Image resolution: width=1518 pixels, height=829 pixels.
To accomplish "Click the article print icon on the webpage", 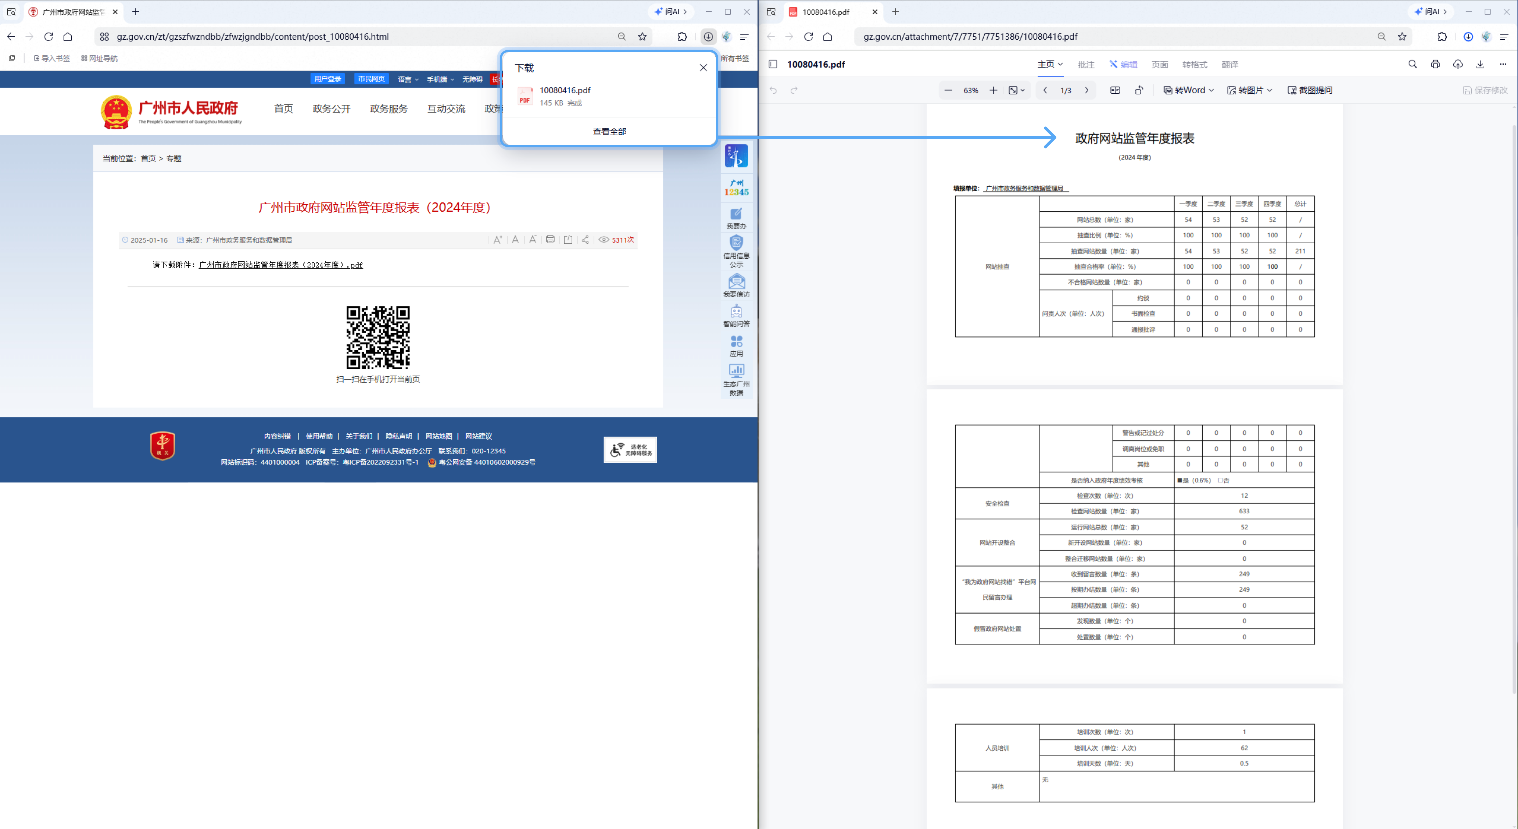I will [550, 239].
